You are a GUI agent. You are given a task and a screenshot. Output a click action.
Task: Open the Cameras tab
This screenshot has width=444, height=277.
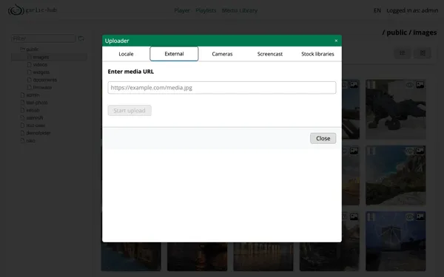coord(222,54)
